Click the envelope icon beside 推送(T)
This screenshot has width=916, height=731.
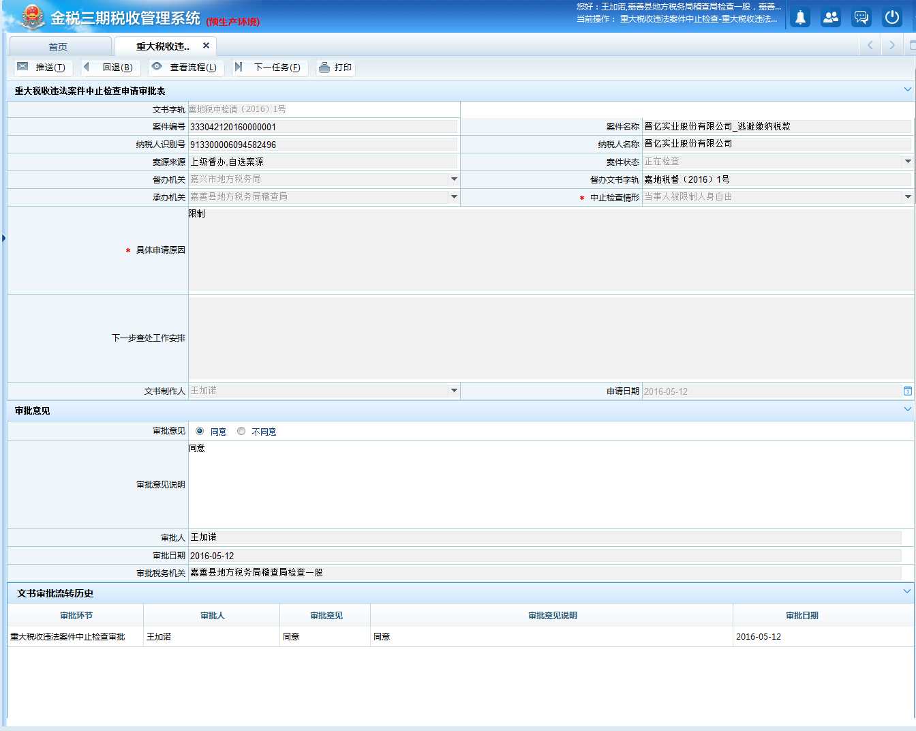23,67
